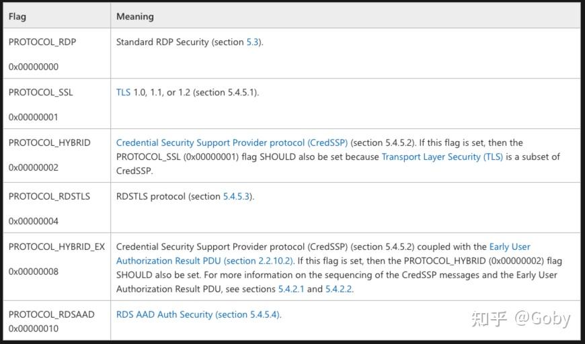585x344 pixels.
Task: Click the Flag column header
Action: (x=17, y=16)
